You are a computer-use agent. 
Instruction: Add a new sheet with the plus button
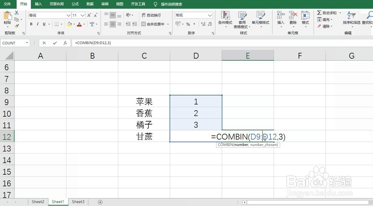tap(100, 202)
